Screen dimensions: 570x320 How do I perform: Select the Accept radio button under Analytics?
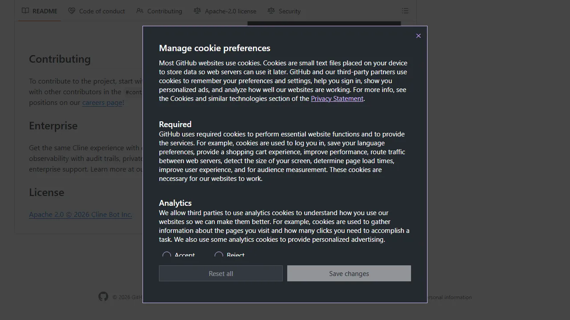[x=167, y=255]
